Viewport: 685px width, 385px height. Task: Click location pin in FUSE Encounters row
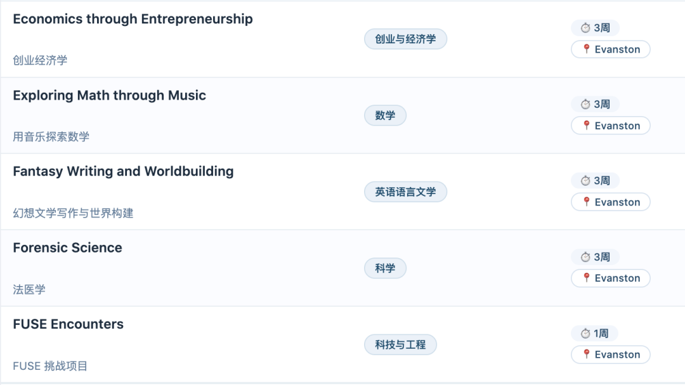tap(587, 354)
